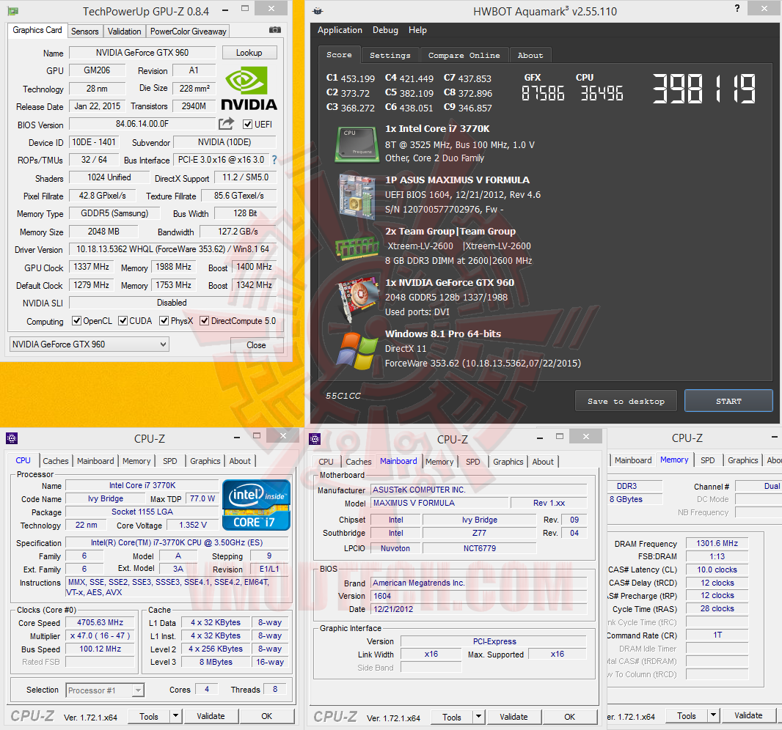Click the Lookup button in GPU-Z
The image size is (782, 730).
tap(249, 52)
